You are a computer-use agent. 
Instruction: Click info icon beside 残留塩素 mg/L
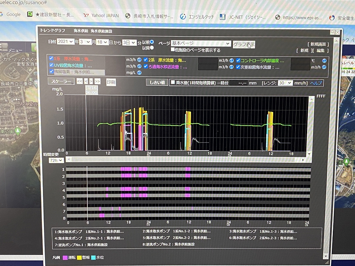pyautogui.click(x=139, y=73)
